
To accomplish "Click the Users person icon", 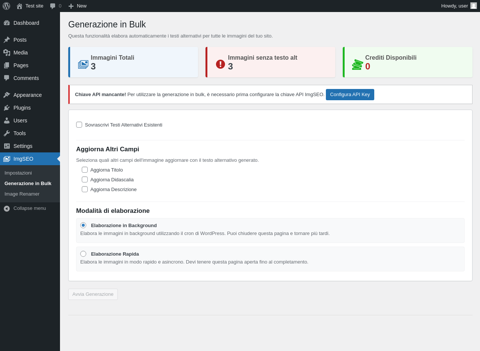I will (x=7, y=121).
